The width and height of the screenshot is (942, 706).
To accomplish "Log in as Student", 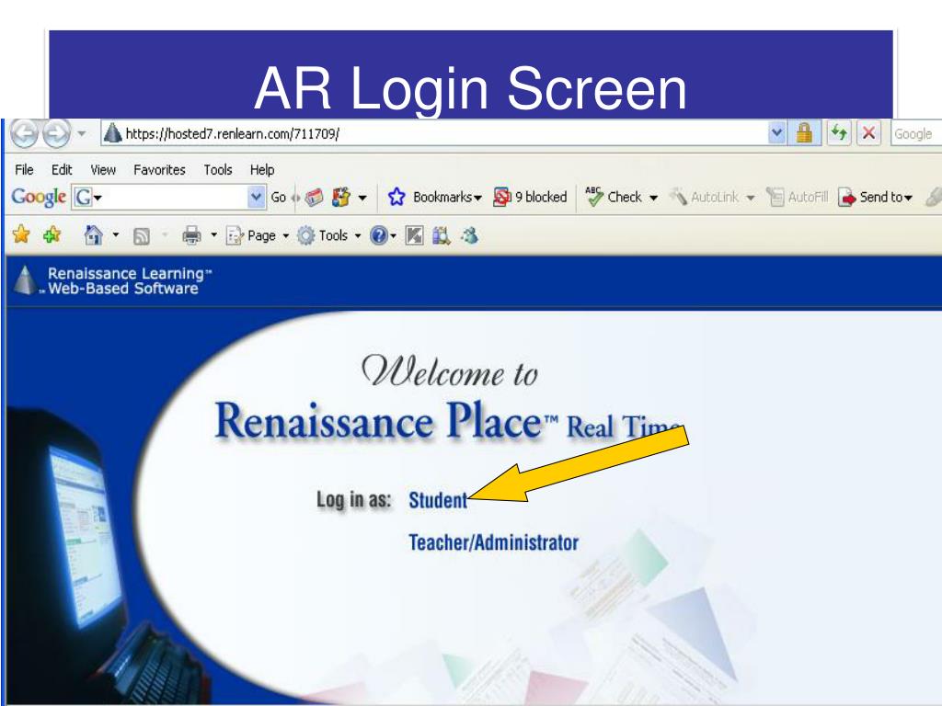I will (440, 500).
